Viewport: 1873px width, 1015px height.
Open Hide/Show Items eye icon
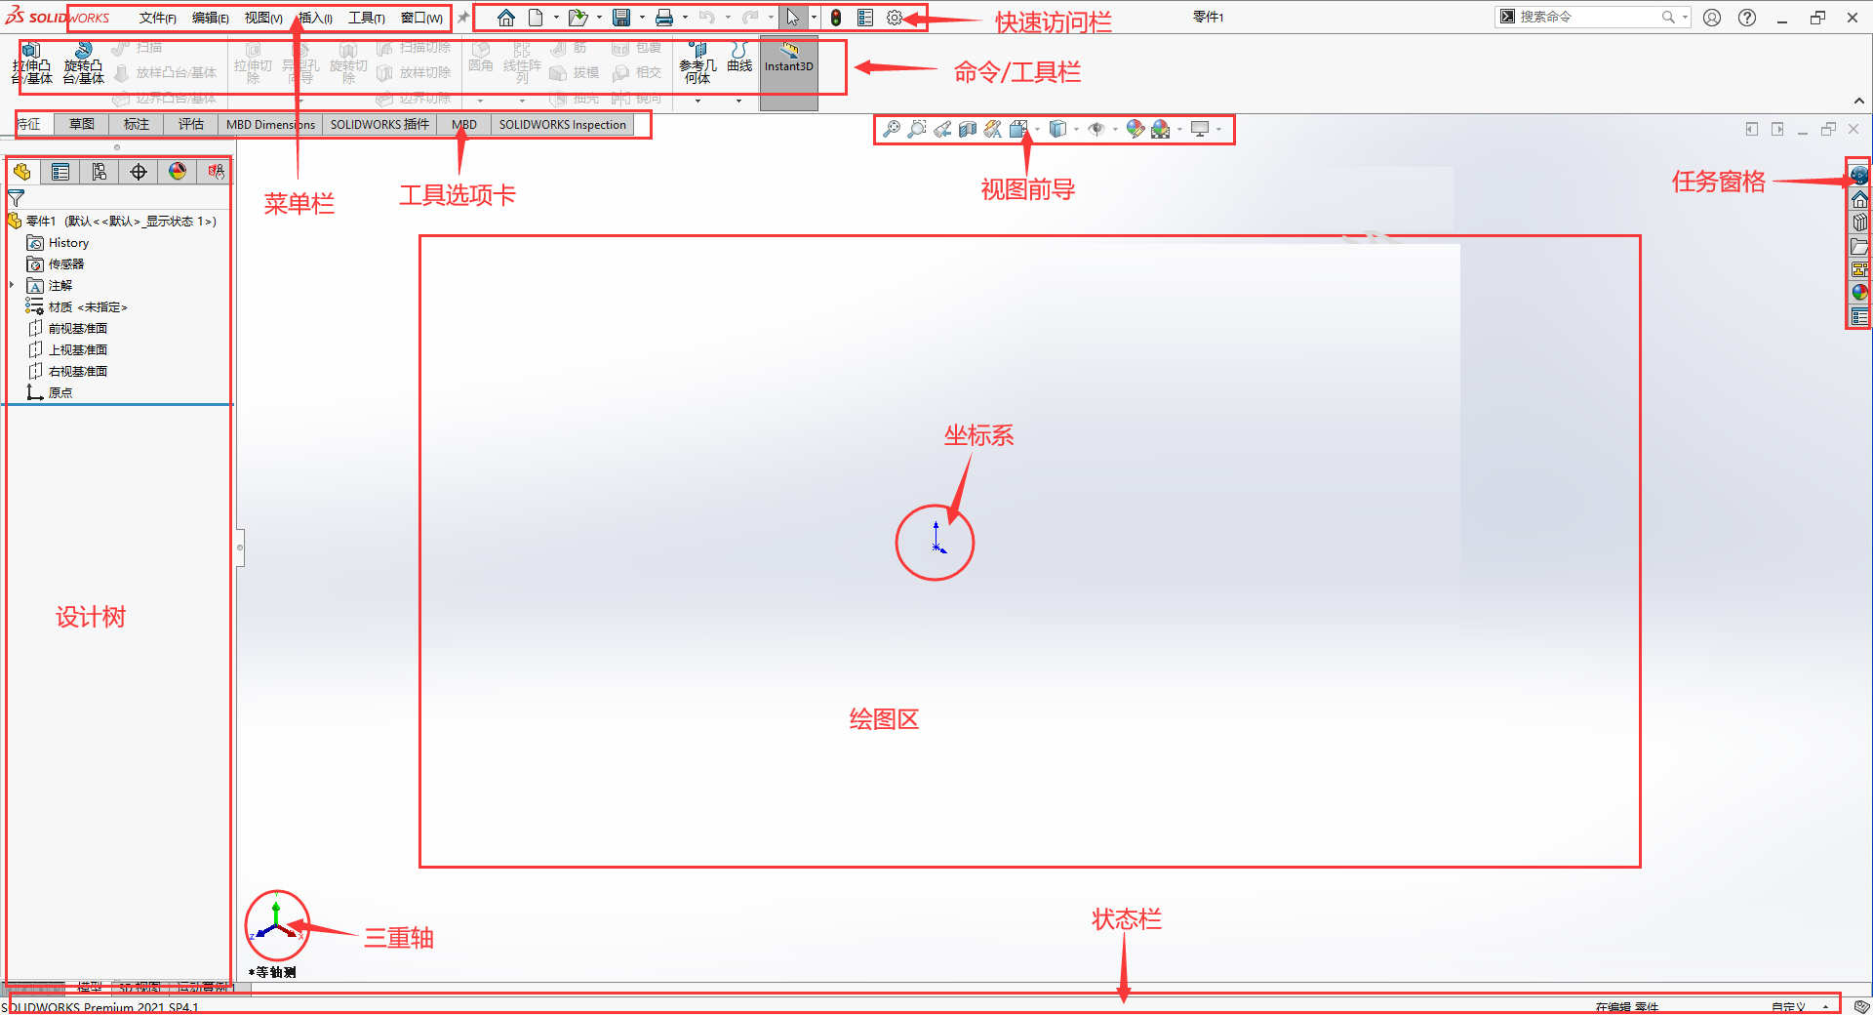coord(1096,129)
